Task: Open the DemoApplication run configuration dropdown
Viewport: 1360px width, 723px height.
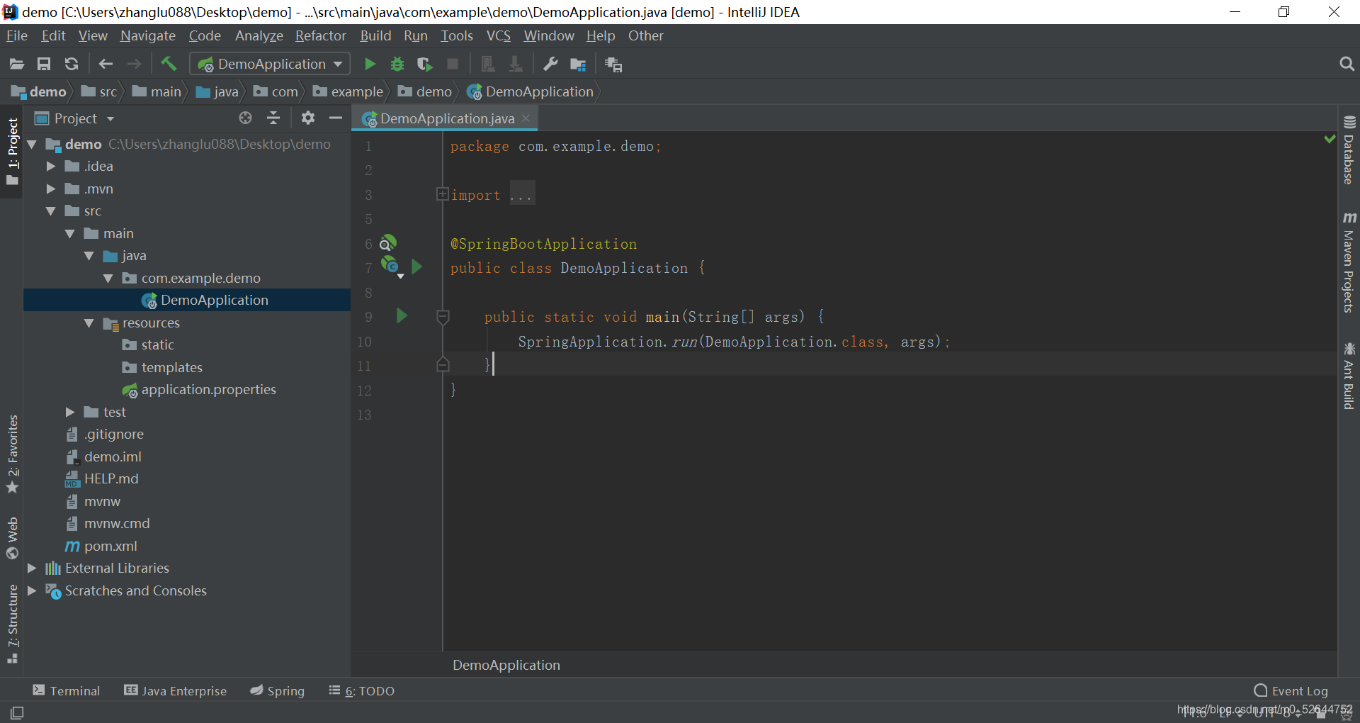Action: coord(270,64)
